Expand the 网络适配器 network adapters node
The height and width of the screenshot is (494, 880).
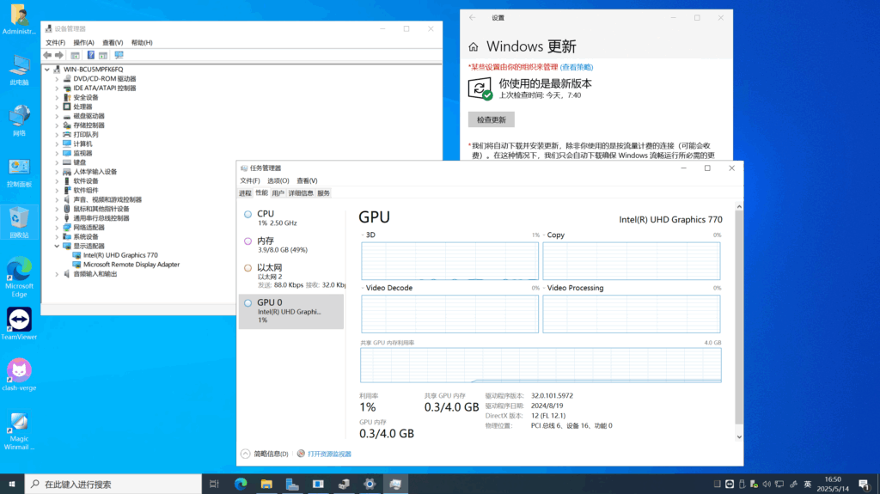(57, 228)
